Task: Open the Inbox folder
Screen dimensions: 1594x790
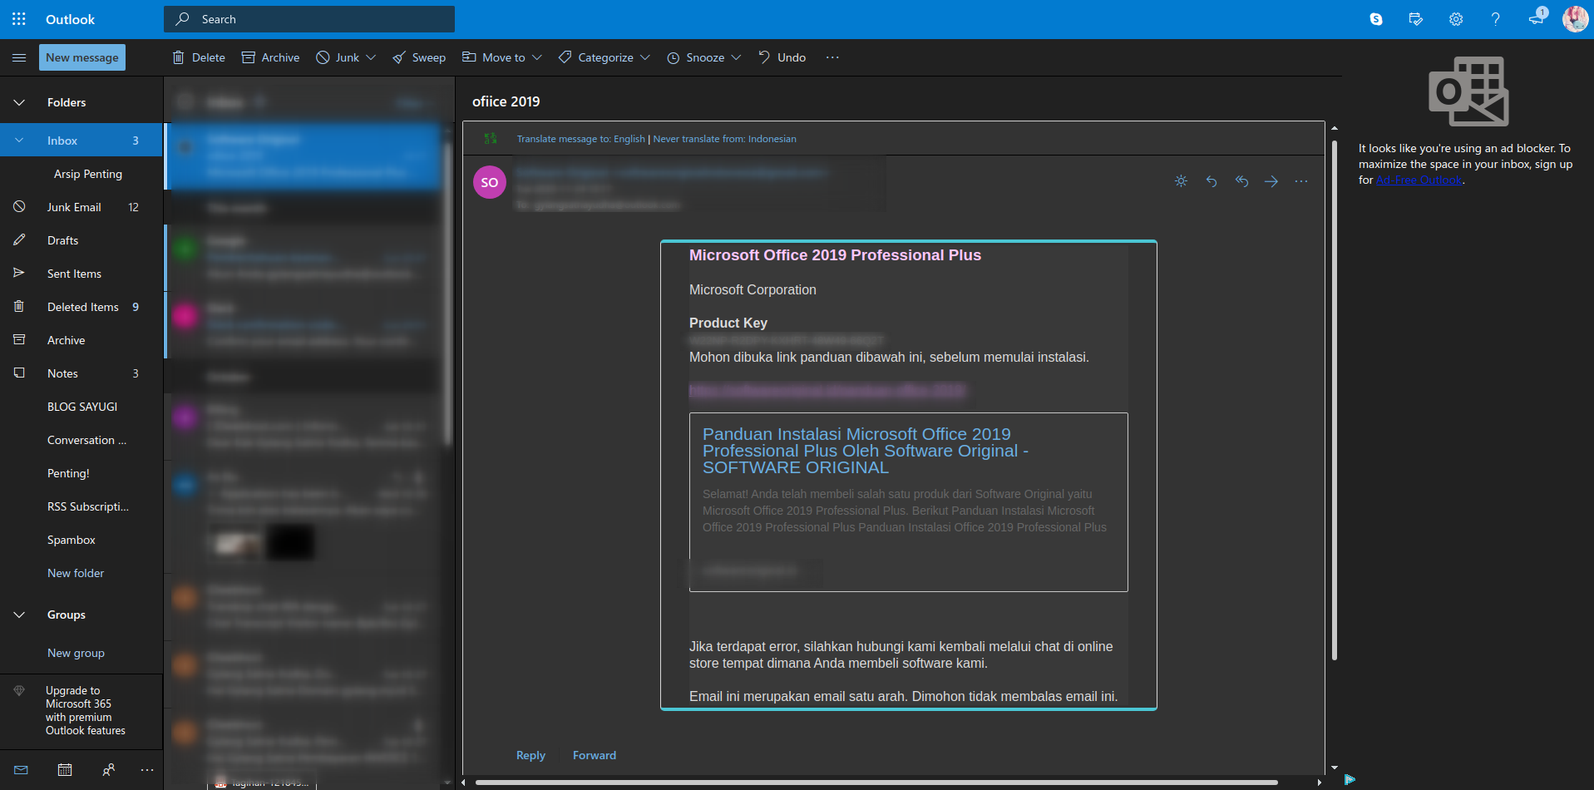Action: coord(81,141)
